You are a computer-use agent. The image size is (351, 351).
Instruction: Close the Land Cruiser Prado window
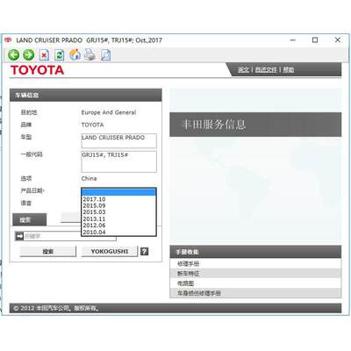coord(338,39)
